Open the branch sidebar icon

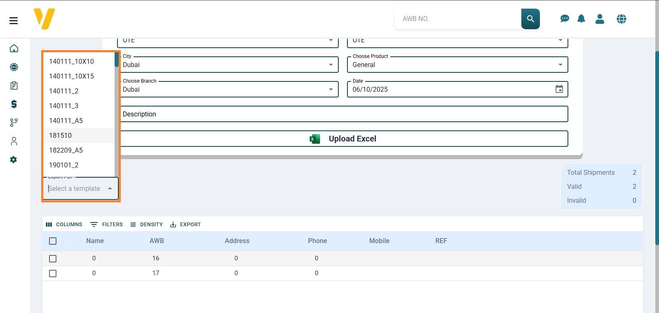click(14, 123)
